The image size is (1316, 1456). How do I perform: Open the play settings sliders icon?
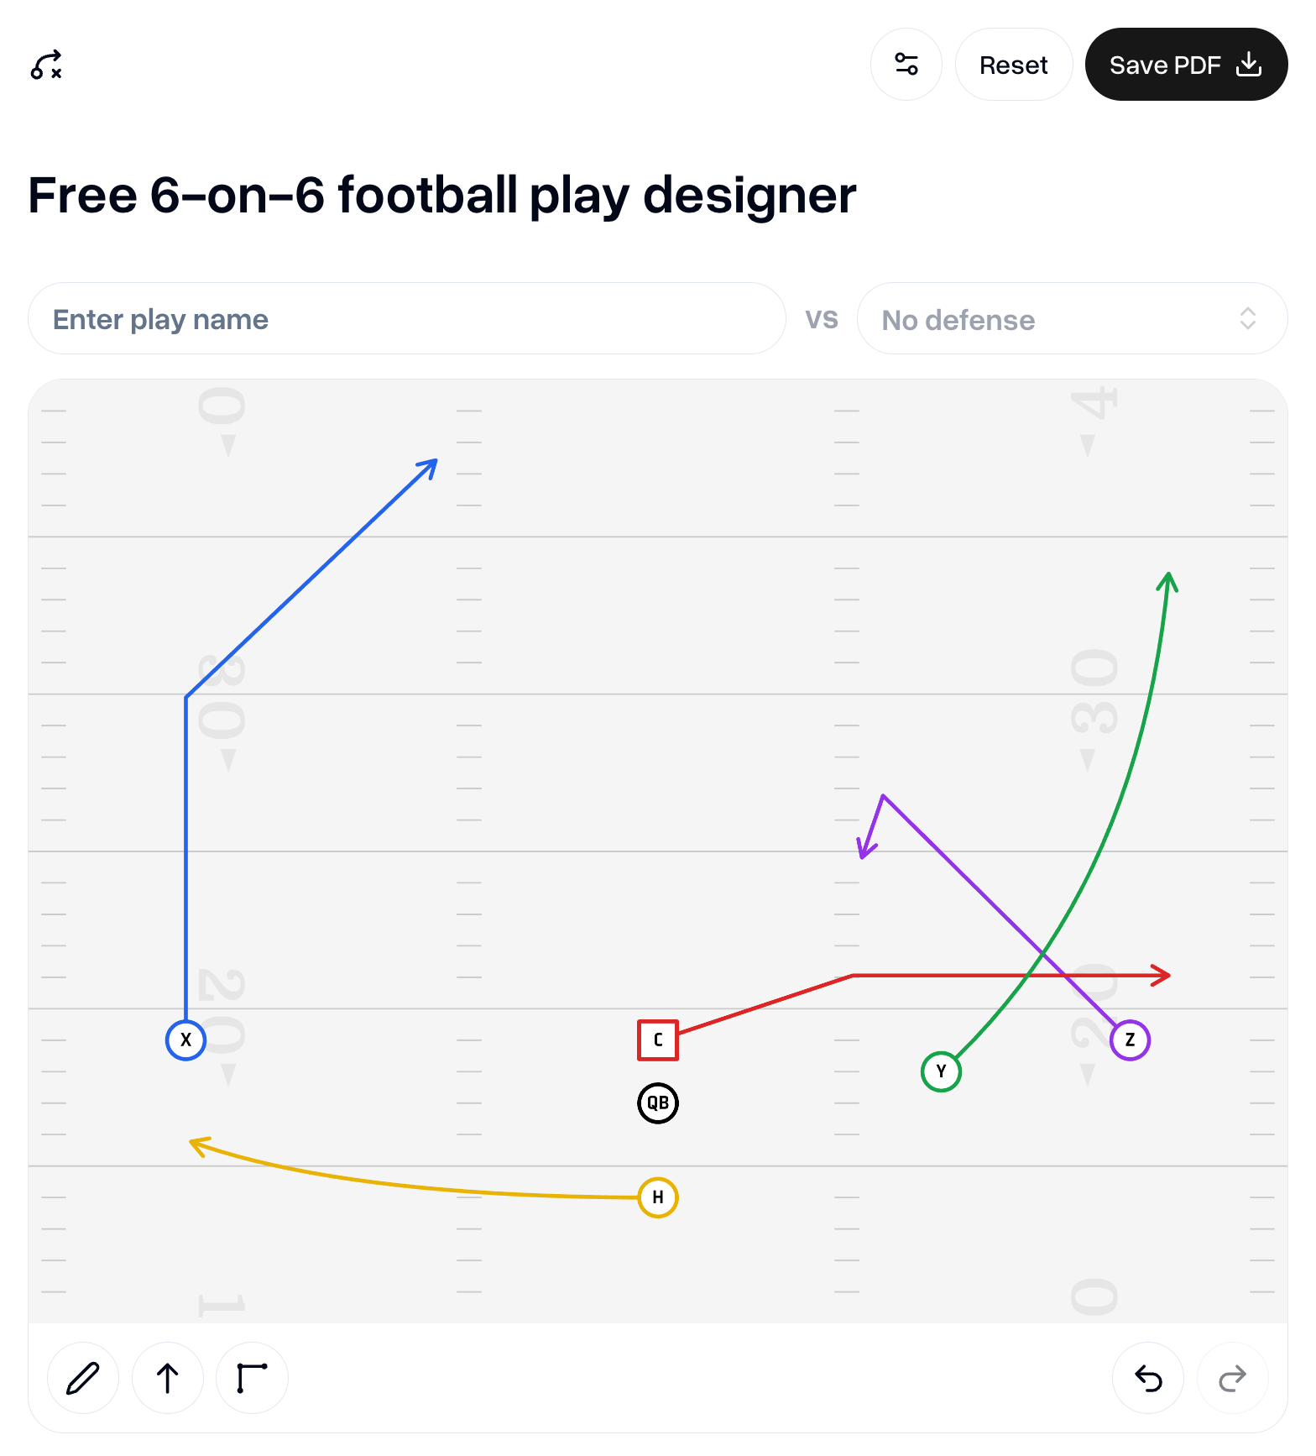906,65
